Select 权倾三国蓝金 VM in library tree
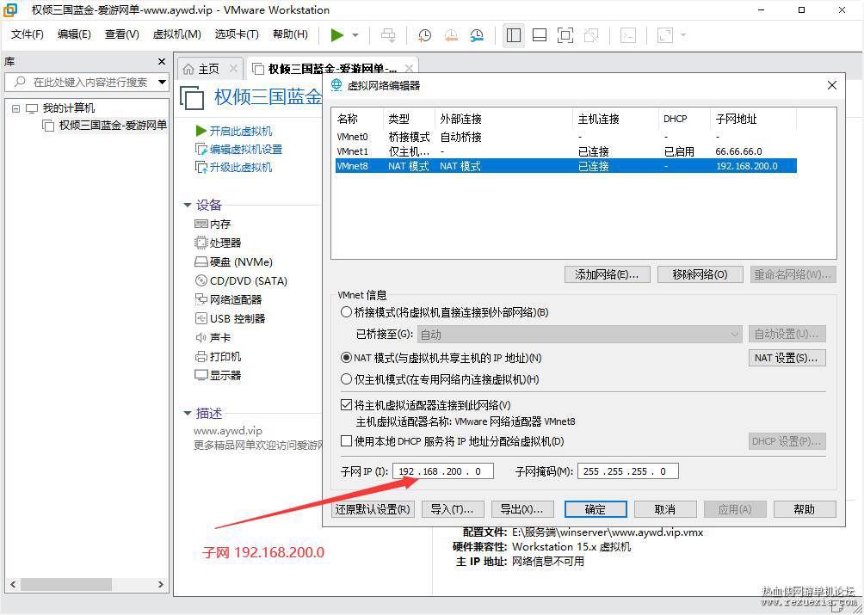 click(105, 126)
